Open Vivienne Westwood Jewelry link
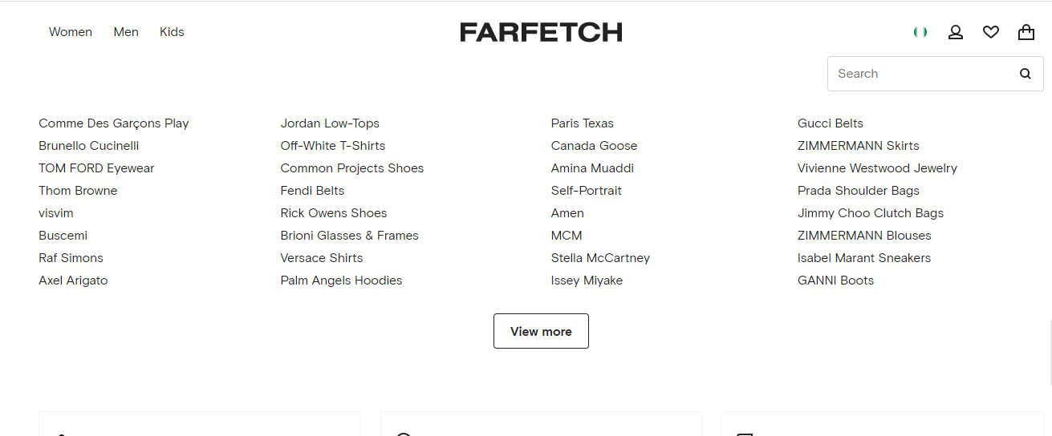This screenshot has height=436, width=1052. pyautogui.click(x=877, y=168)
